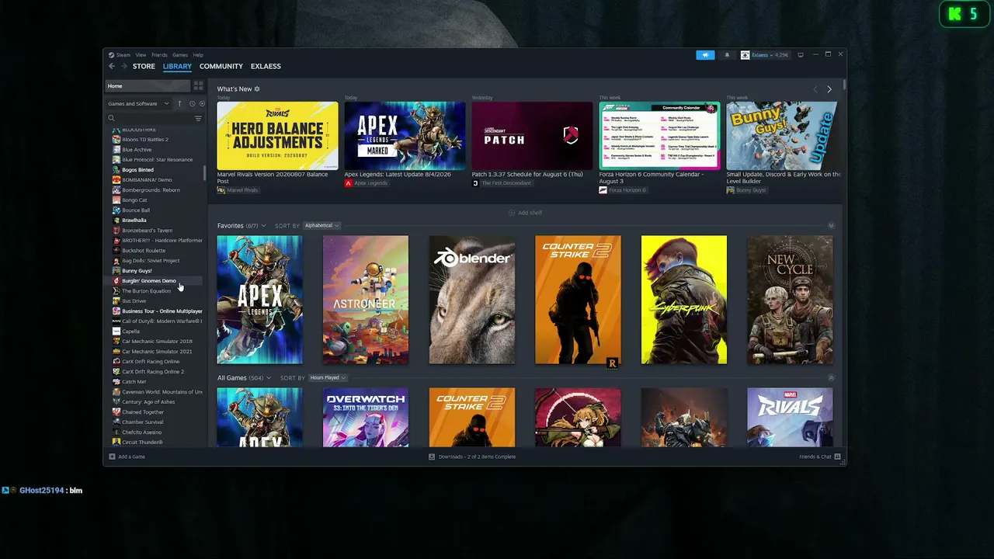
Task: Click Add a Game text
Action: tap(131, 457)
